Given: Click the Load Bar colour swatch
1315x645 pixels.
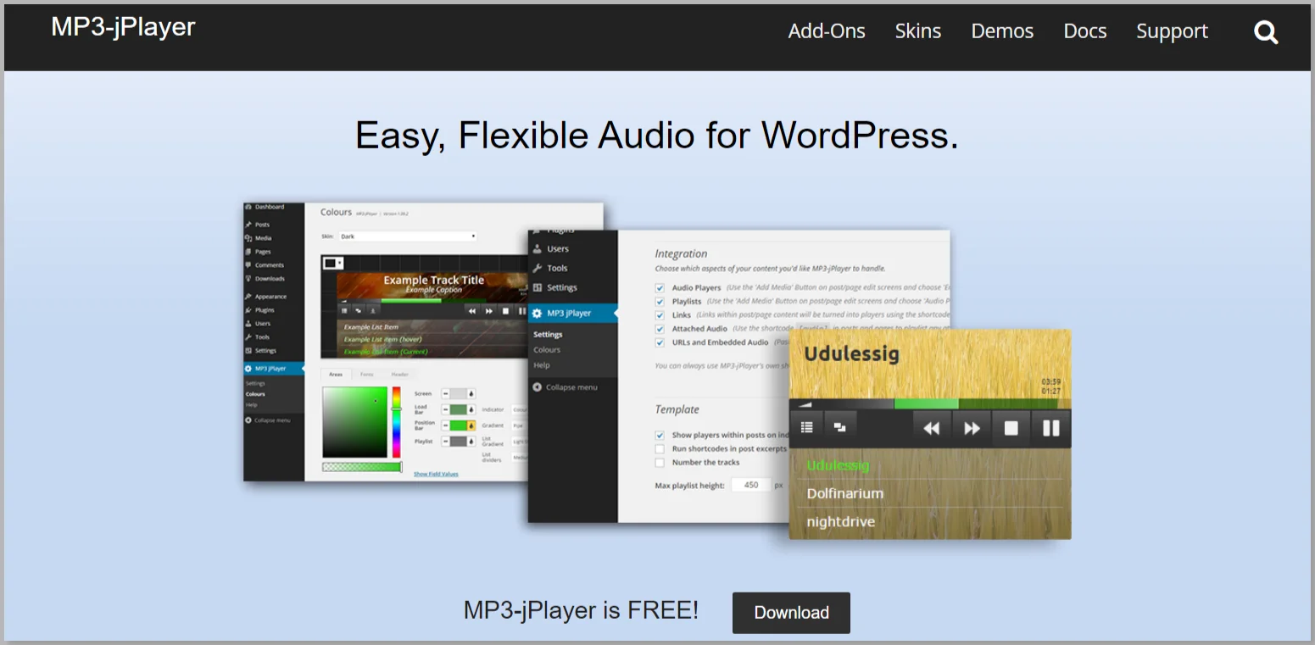Looking at the screenshot, I should pos(459,409).
